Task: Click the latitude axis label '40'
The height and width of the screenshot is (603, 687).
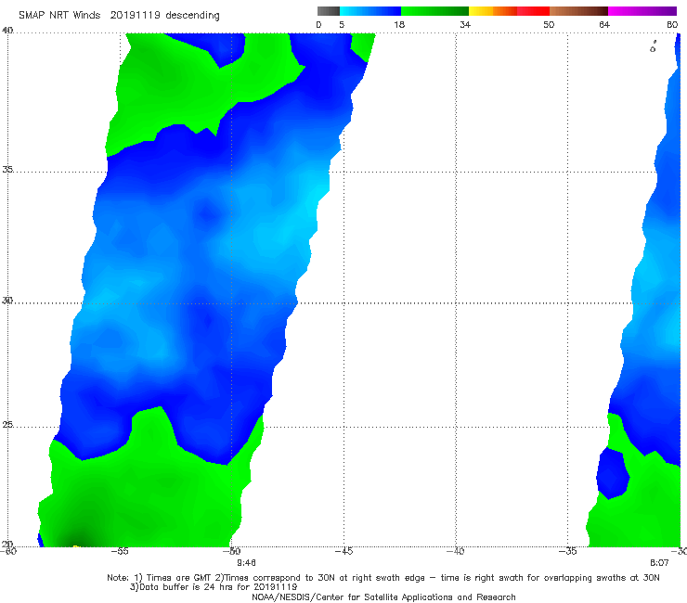Action: (x=7, y=31)
